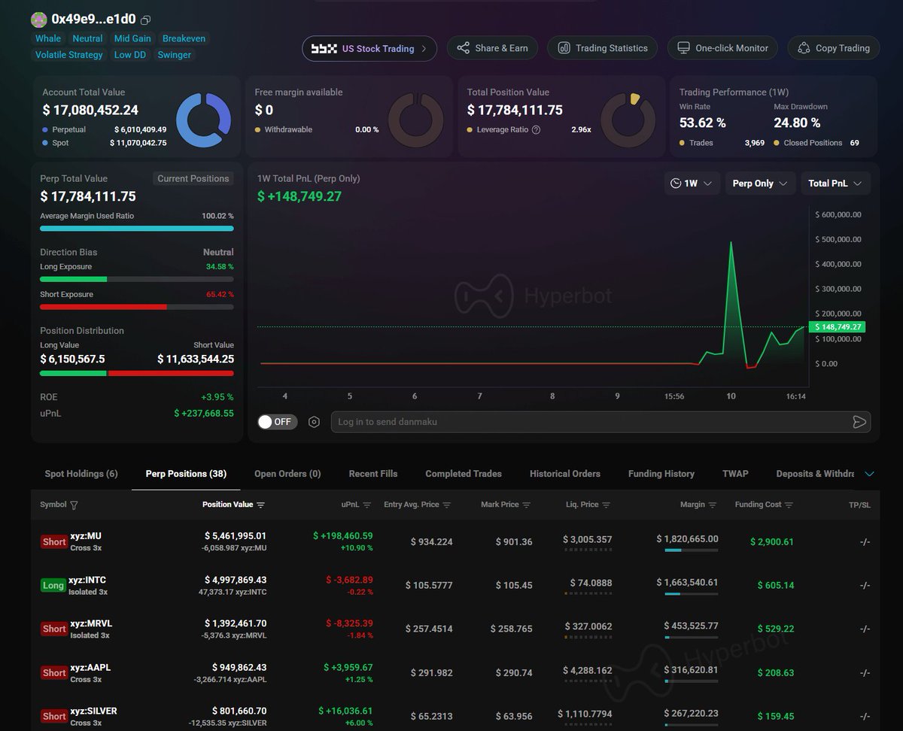Click the Share & Earn share icon

point(463,48)
